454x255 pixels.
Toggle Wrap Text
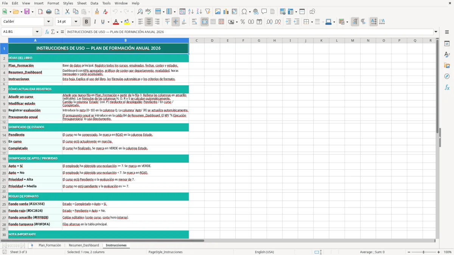[194, 22]
